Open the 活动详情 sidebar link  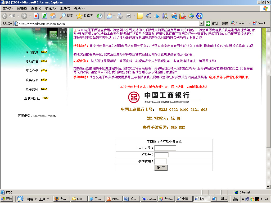click(x=32, y=61)
